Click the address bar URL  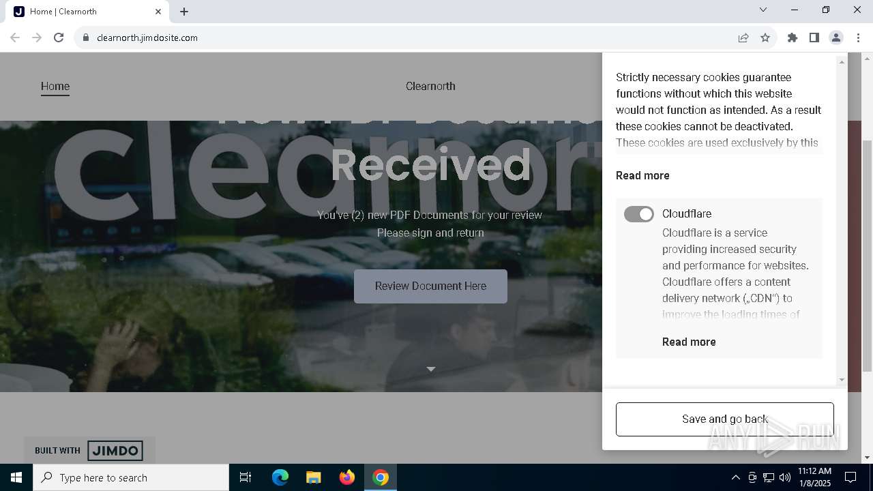pyautogui.click(x=147, y=38)
